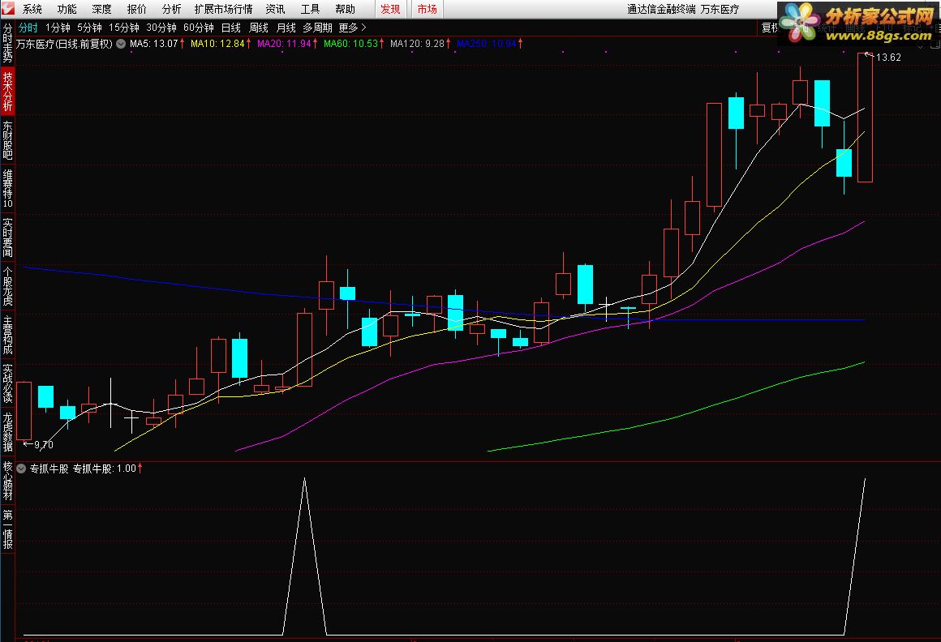Screen dimensions: 941x642
Task: Open 多周期 multi-period view
Action: coord(317,28)
